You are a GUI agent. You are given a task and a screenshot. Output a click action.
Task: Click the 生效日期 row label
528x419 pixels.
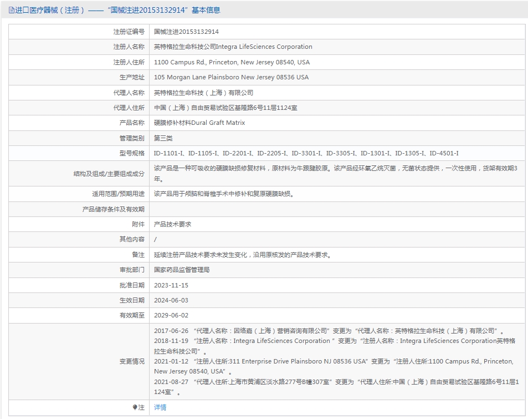(x=132, y=300)
